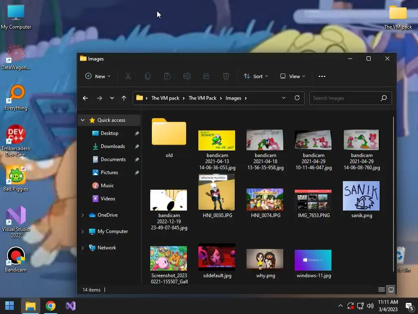Open the Start menu
Screen dimensions: 418x314
pos(10,306)
